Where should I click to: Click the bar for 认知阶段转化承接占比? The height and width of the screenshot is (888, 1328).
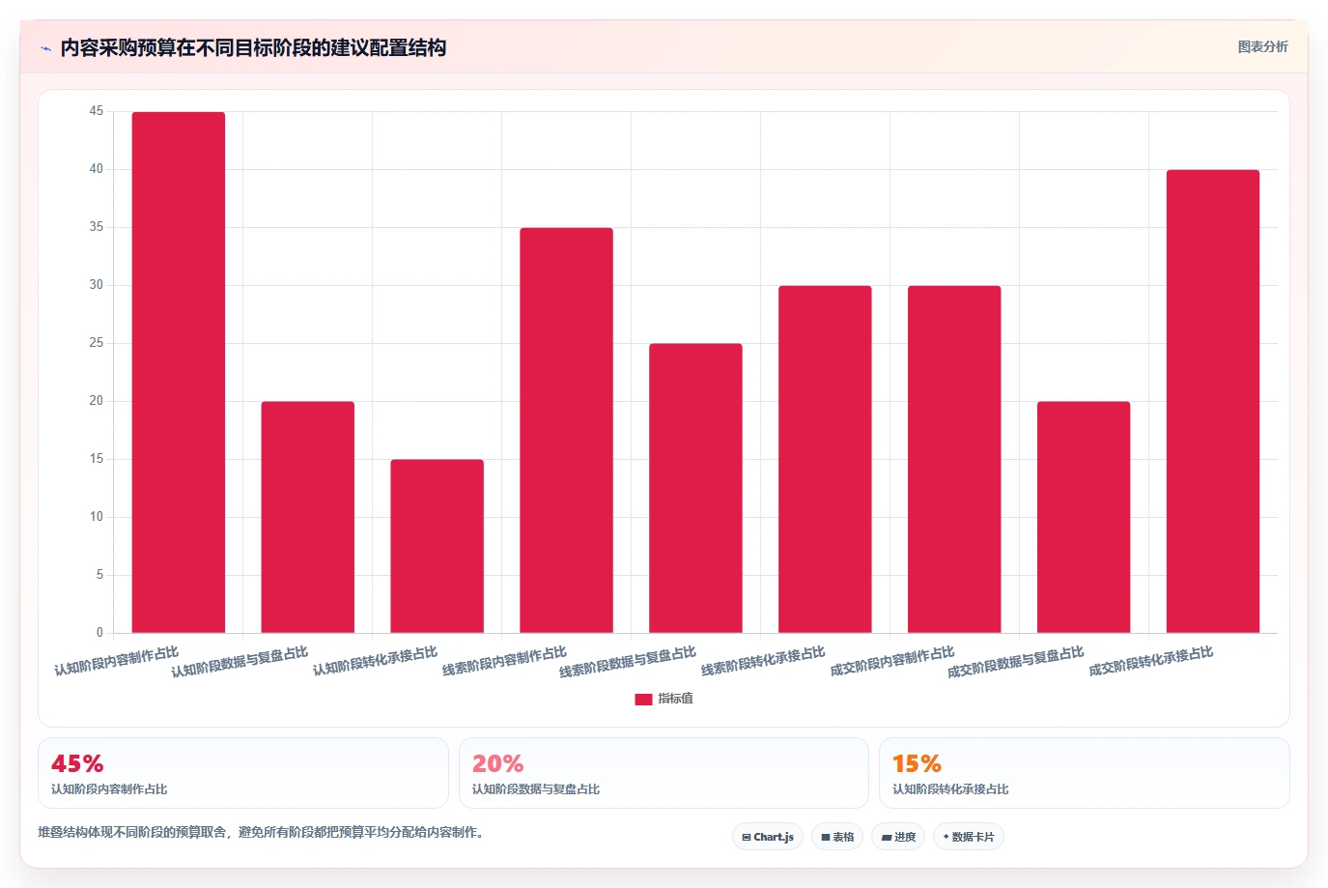click(438, 546)
